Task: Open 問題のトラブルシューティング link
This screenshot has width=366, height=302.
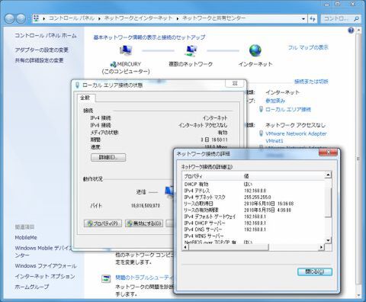Action: pyautogui.click(x=144, y=278)
